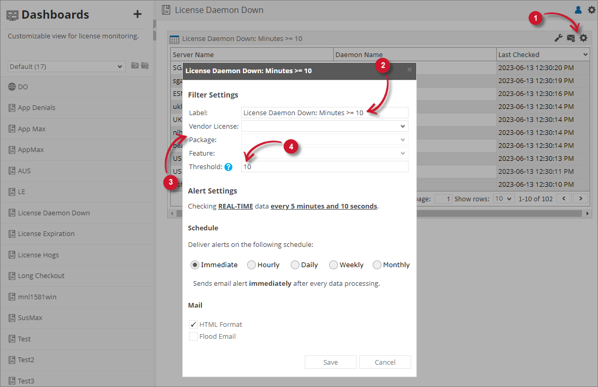Go to the previous table page
Viewport: 598px width, 387px height.
[564, 199]
